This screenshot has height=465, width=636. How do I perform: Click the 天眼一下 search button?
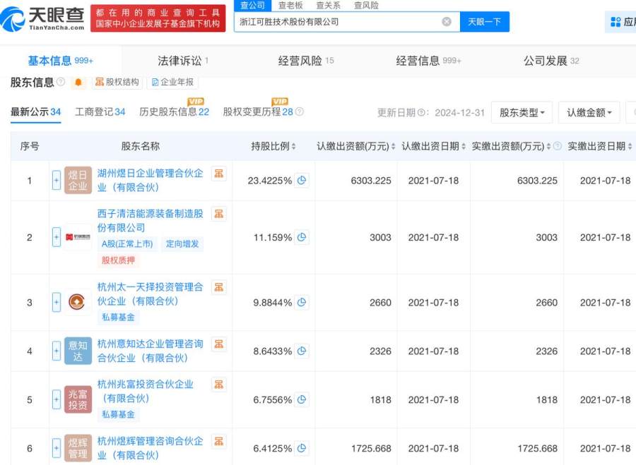click(485, 22)
